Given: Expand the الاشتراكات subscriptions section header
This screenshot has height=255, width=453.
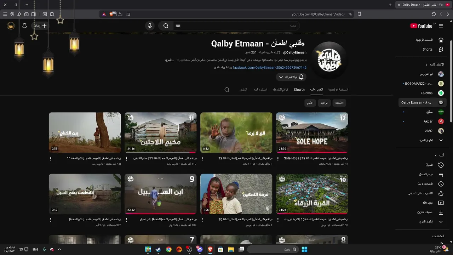Looking at the screenshot, I should tap(435, 64).
